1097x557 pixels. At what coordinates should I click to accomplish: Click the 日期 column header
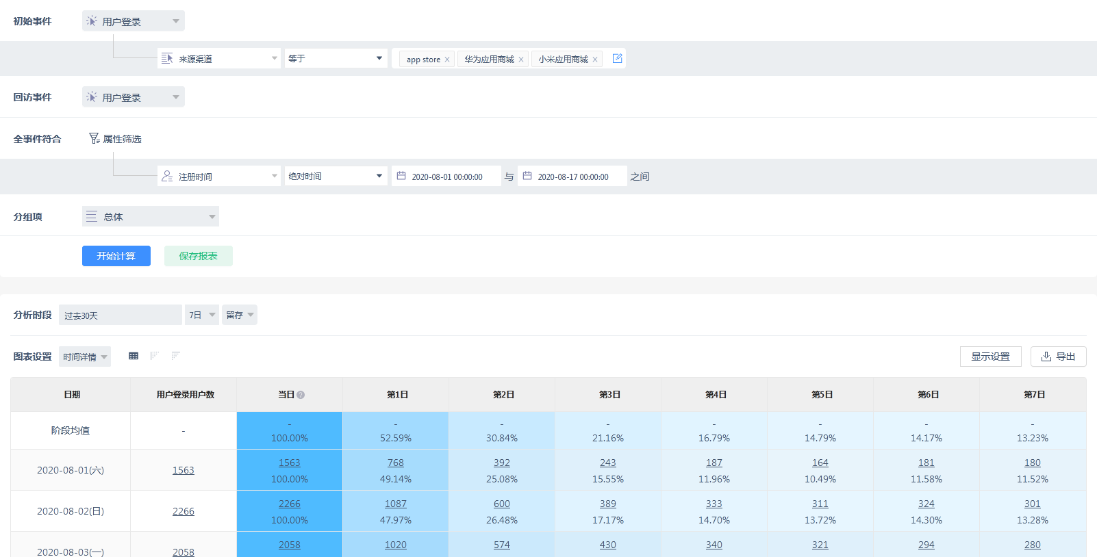[x=72, y=395]
